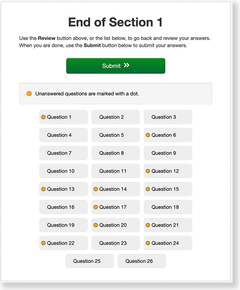Click the orange dot on Question 22

pos(44,243)
